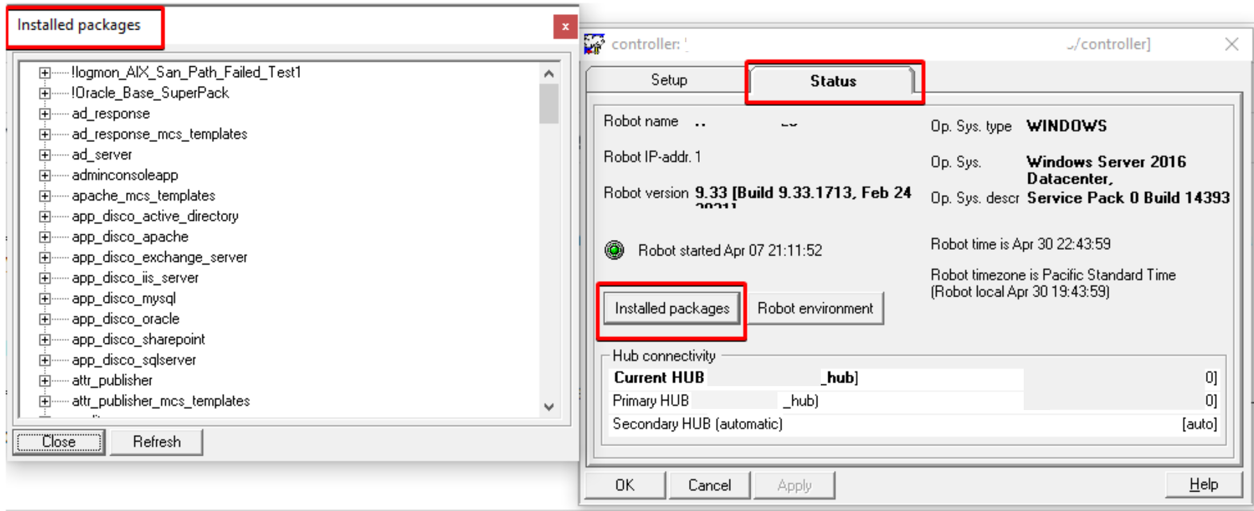Select the ad_server package
The height and width of the screenshot is (511, 1254).
click(x=101, y=155)
